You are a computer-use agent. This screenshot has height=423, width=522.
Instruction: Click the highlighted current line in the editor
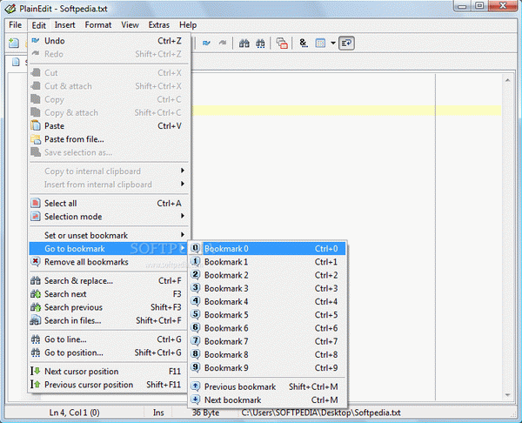tap(346, 111)
